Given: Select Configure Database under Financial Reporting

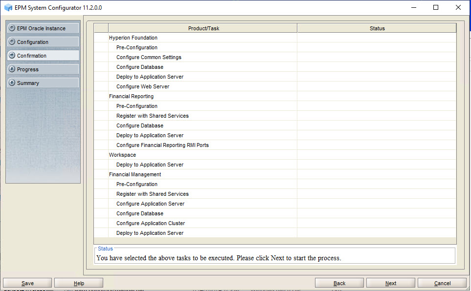Looking at the screenshot, I should (275, 125).
